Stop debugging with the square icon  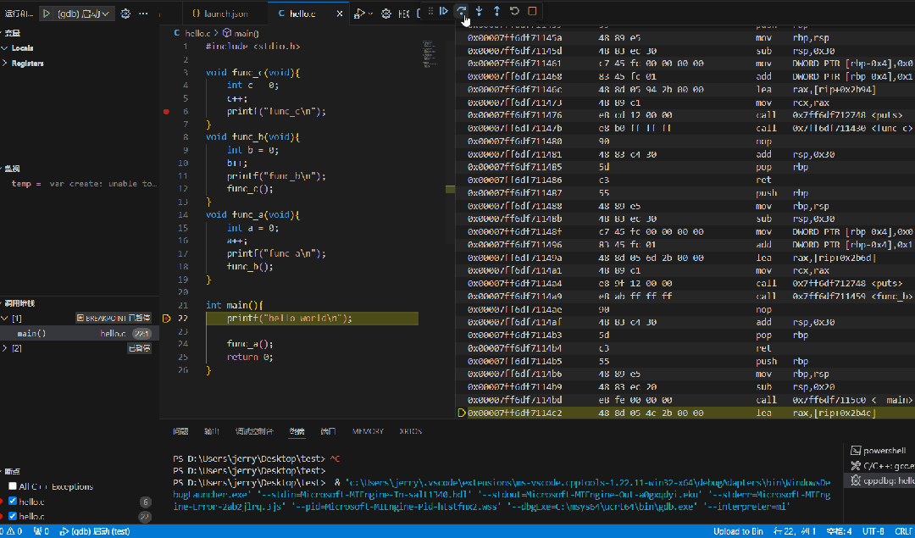[531, 10]
